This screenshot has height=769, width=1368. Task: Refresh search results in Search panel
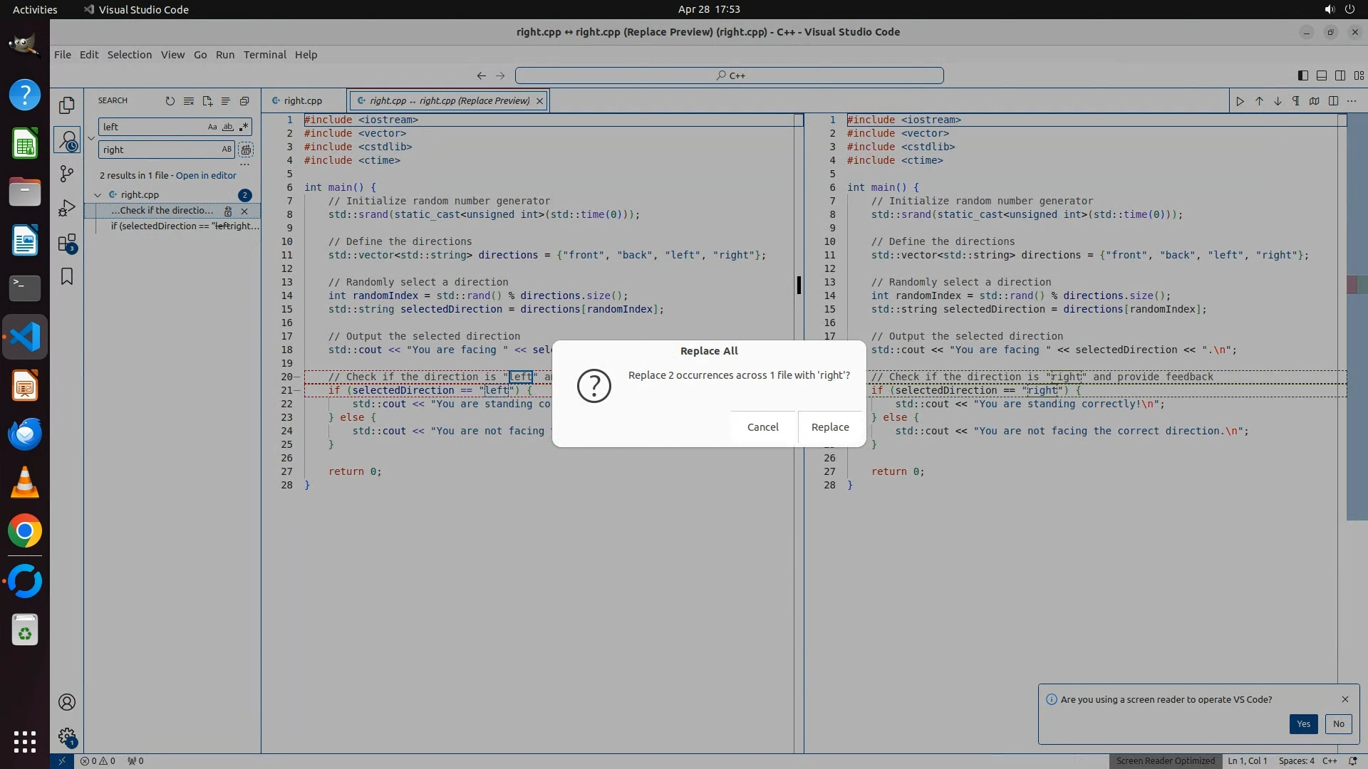[170, 101]
